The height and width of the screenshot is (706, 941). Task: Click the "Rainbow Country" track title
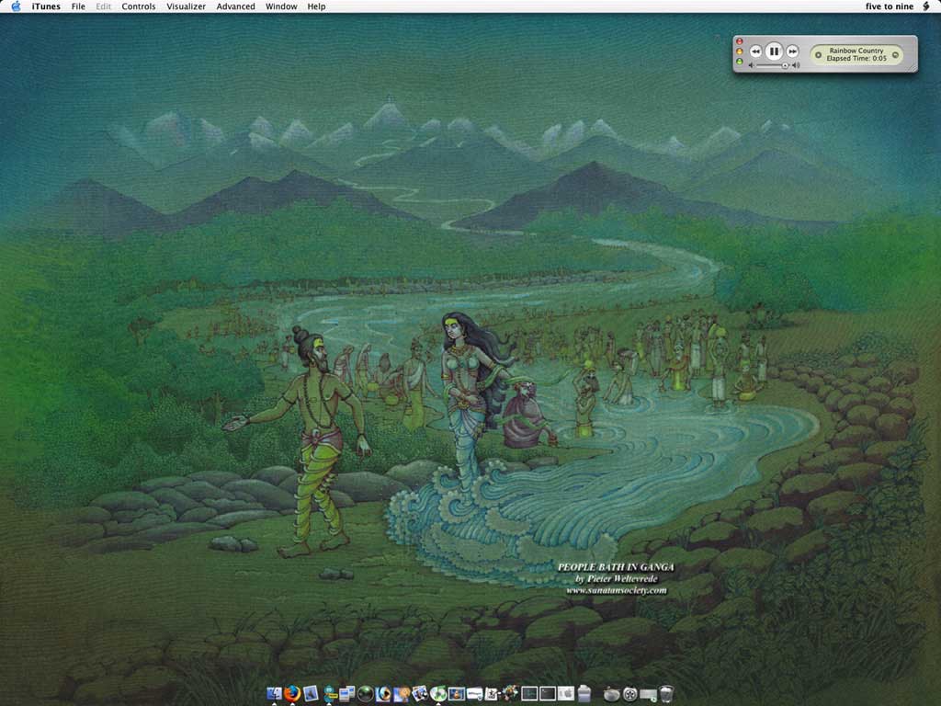[856, 51]
